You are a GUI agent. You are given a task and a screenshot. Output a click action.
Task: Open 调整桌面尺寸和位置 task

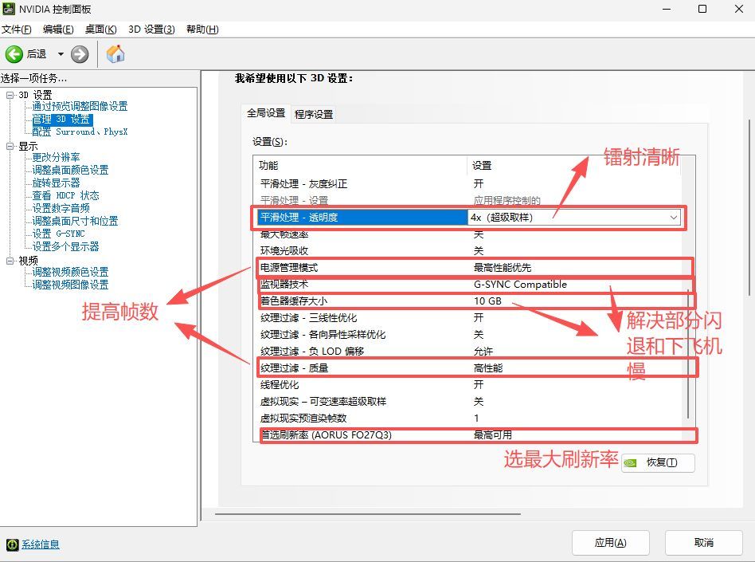(x=75, y=221)
